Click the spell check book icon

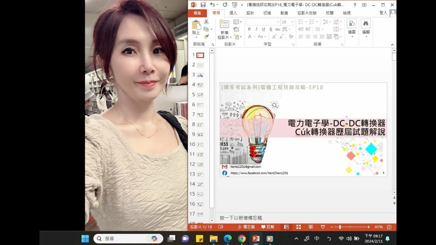(x=221, y=227)
